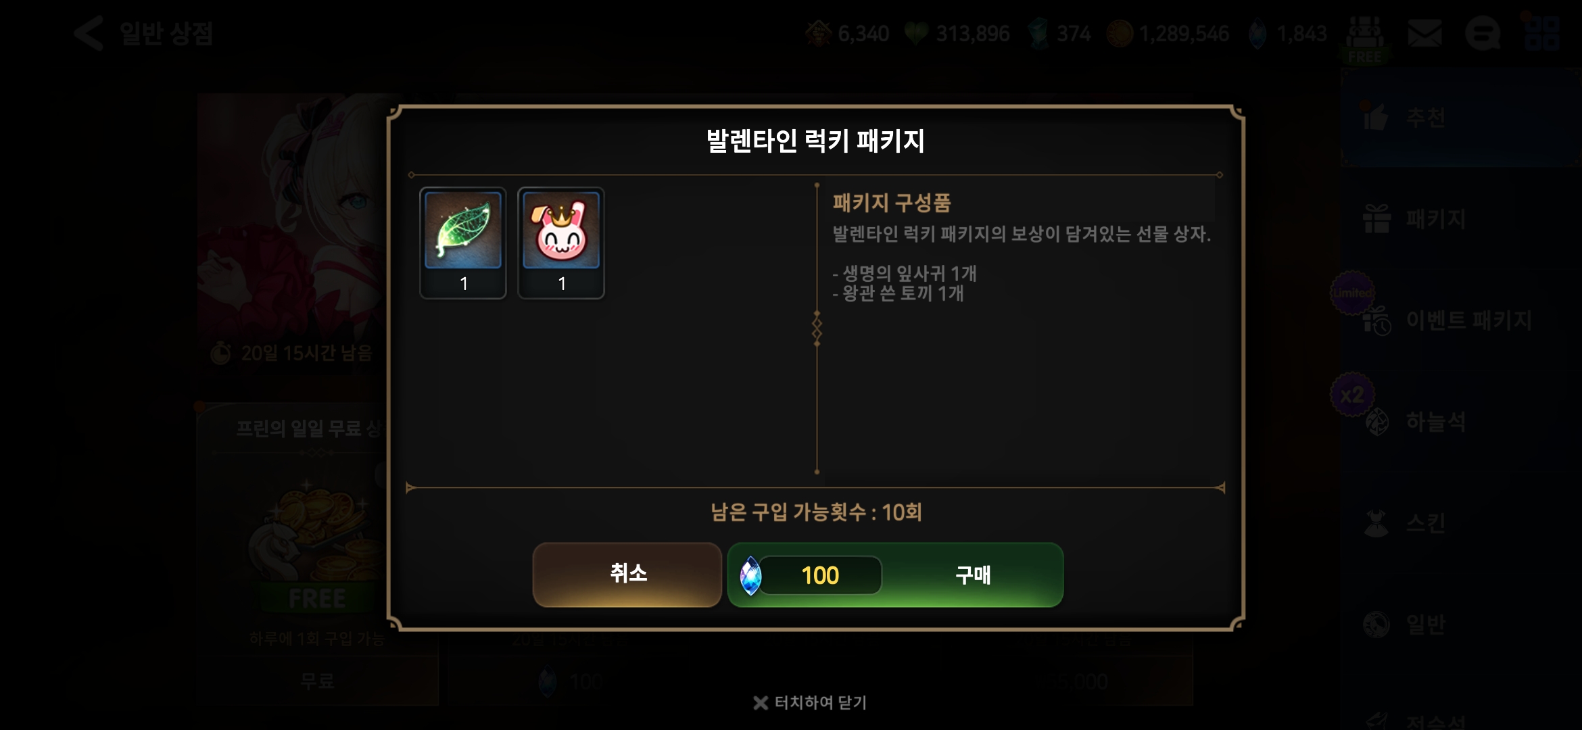Image resolution: width=1582 pixels, height=730 pixels.
Task: Select the Life Leaf item icon
Action: [463, 230]
